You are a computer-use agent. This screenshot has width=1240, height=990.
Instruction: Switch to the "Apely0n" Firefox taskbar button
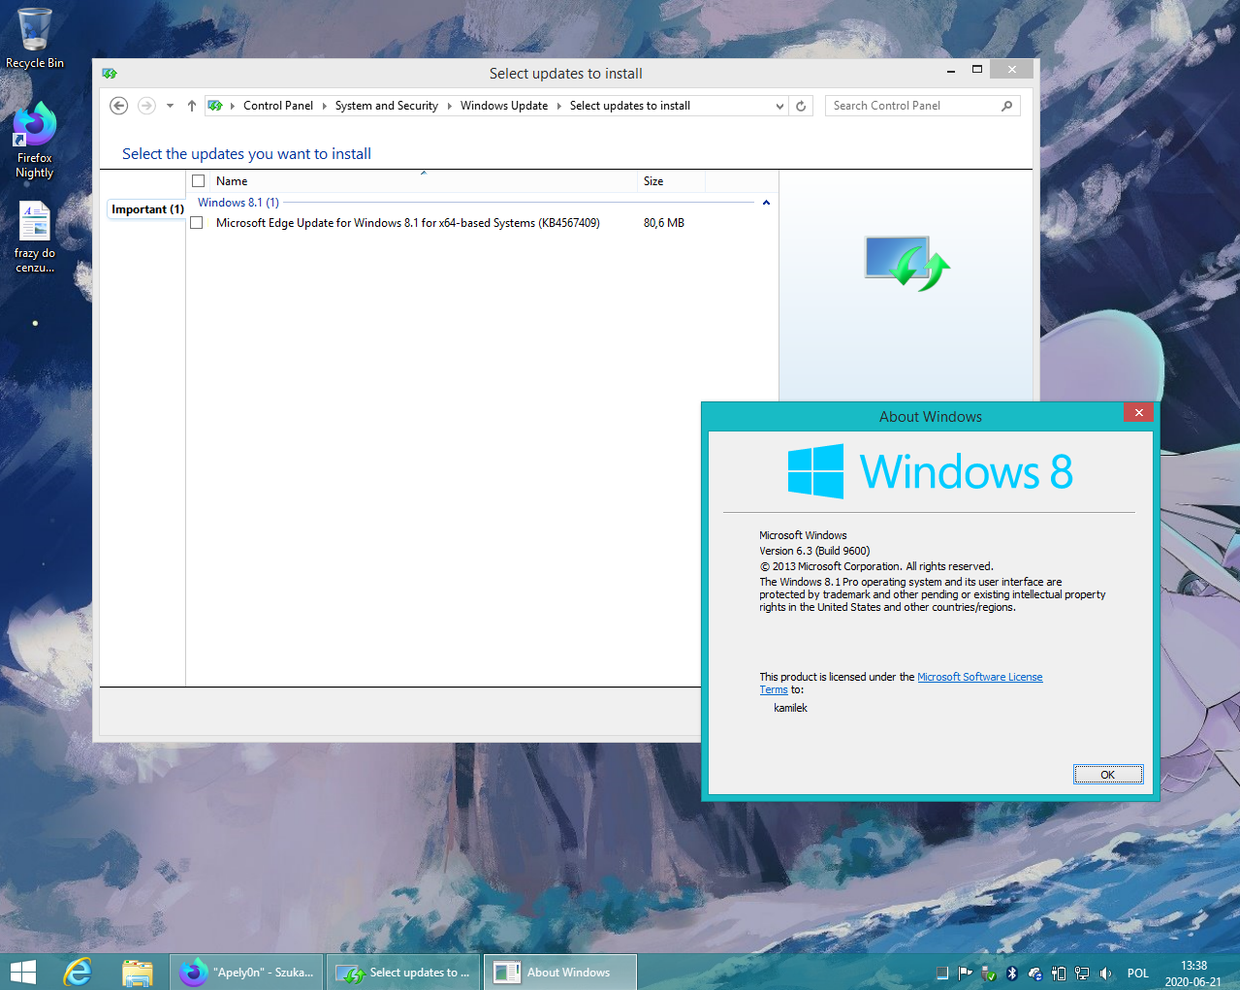246,972
